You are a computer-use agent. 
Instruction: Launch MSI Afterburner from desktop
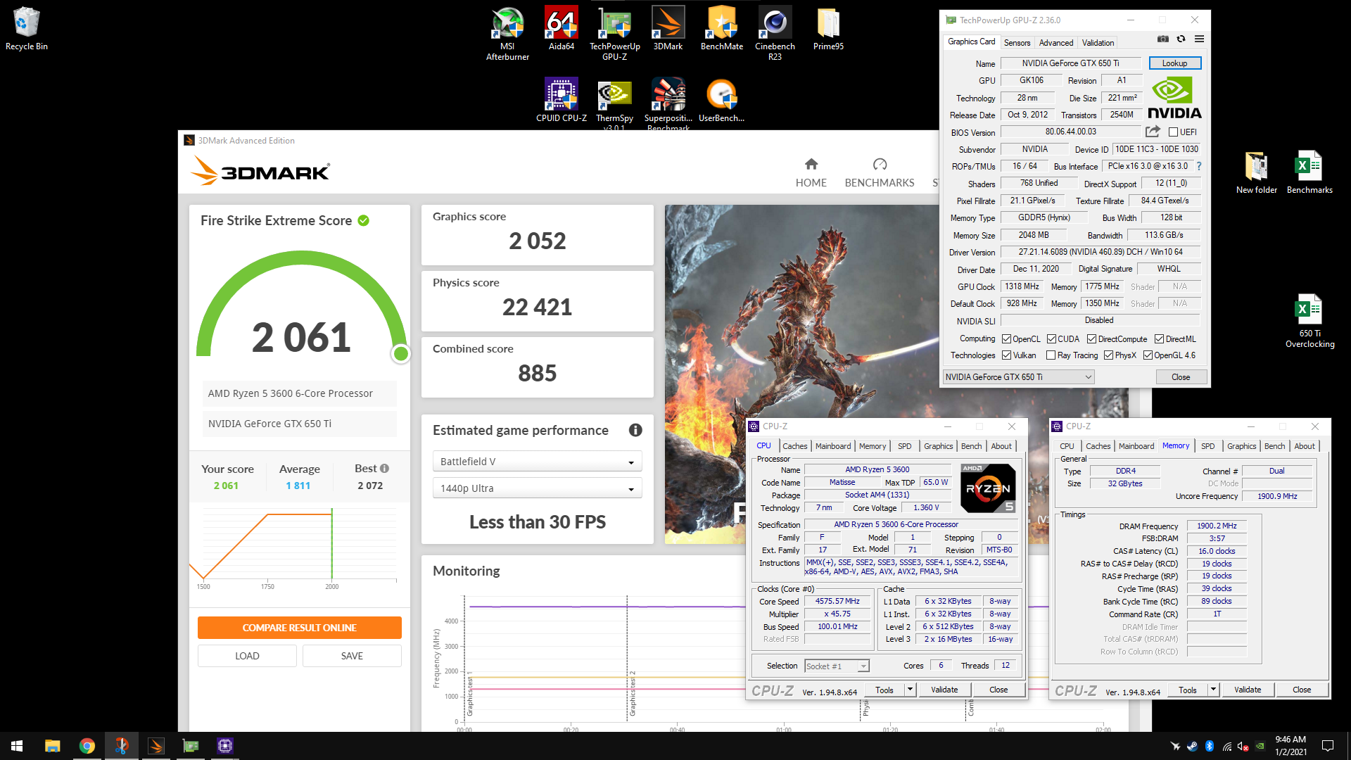click(507, 33)
